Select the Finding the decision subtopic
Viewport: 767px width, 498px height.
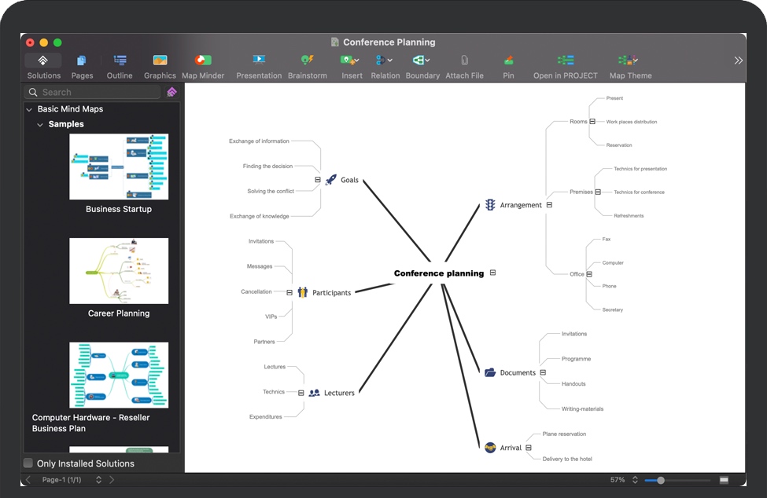pyautogui.click(x=267, y=167)
